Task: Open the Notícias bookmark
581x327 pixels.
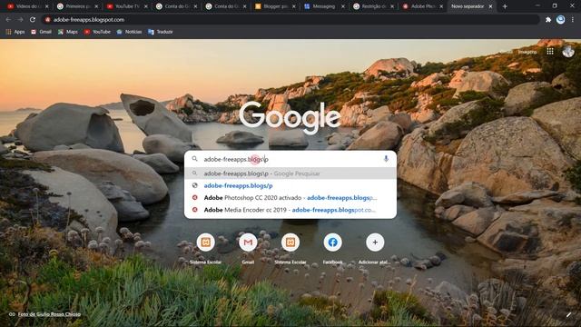Action: coord(129,32)
